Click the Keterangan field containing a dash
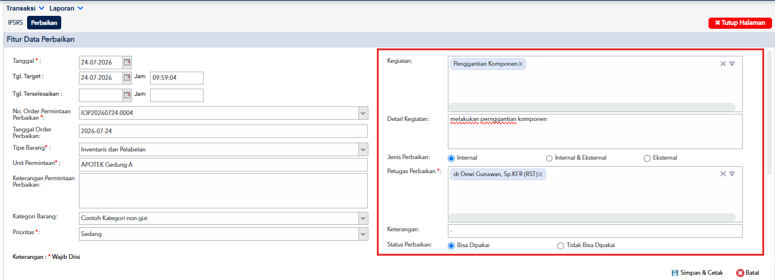Viewport: 775px width, 280px height. pyautogui.click(x=595, y=231)
